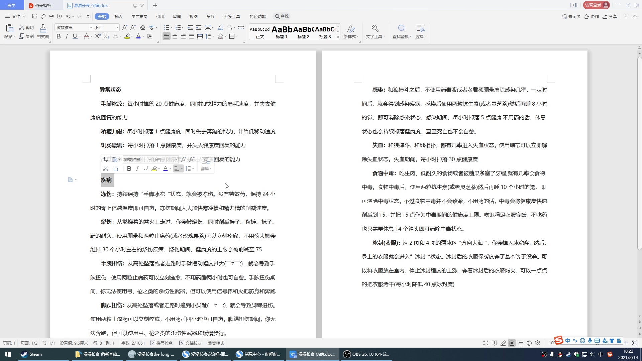642x361 pixels.
Task: Toggle Italic formatting in the ribbon
Action: tap(67, 36)
